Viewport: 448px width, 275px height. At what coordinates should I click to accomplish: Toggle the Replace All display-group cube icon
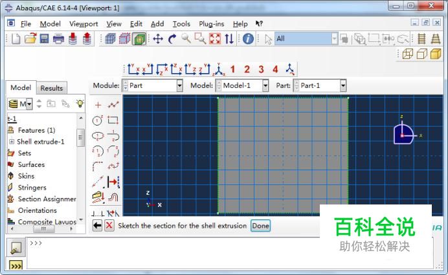[110, 39]
